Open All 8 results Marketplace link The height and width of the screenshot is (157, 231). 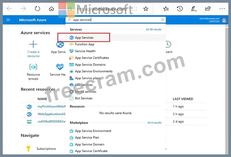[x=154, y=123]
